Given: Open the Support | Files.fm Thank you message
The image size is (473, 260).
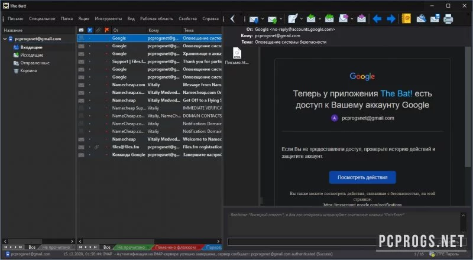Looking at the screenshot, I should tap(150, 61).
